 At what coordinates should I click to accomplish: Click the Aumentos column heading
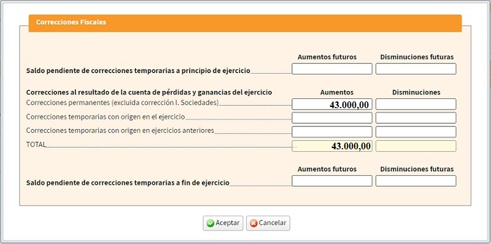(x=337, y=92)
